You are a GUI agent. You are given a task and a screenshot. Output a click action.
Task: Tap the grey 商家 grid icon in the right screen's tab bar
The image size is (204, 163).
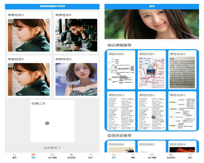133,155
